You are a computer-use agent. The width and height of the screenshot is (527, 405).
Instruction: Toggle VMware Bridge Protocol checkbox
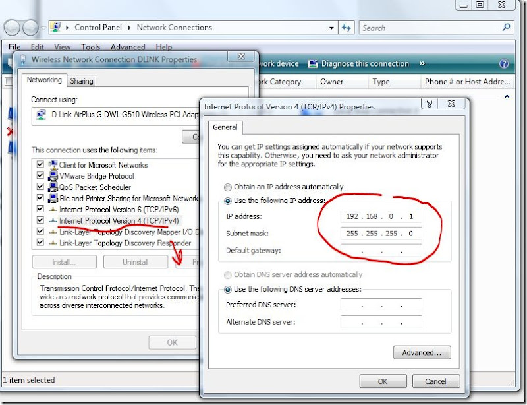tap(40, 175)
